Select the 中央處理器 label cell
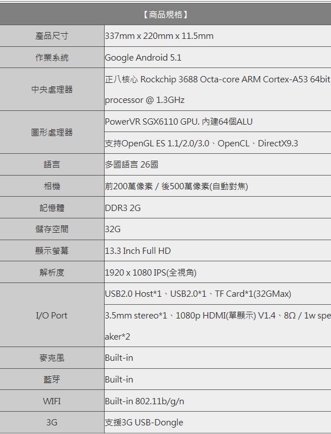Viewport: 331px width, 434px height. (x=52, y=89)
